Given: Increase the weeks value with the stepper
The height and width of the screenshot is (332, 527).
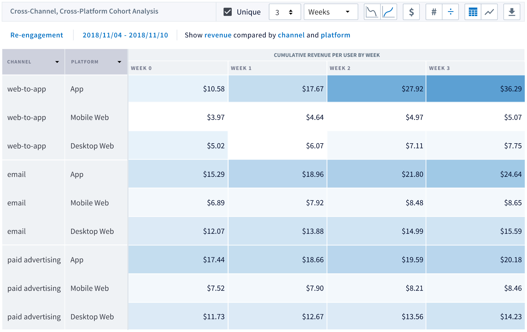Looking at the screenshot, I should 291,10.
